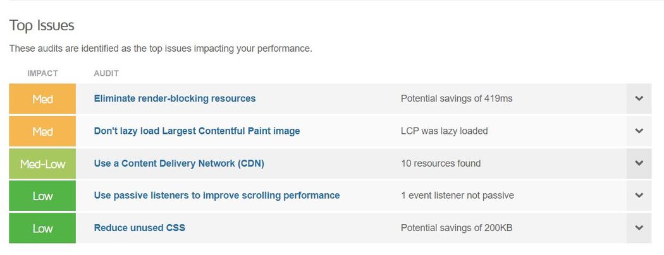Screen dimensions: 664x255
Task: Click the IMPACT column header
Action: coord(42,73)
